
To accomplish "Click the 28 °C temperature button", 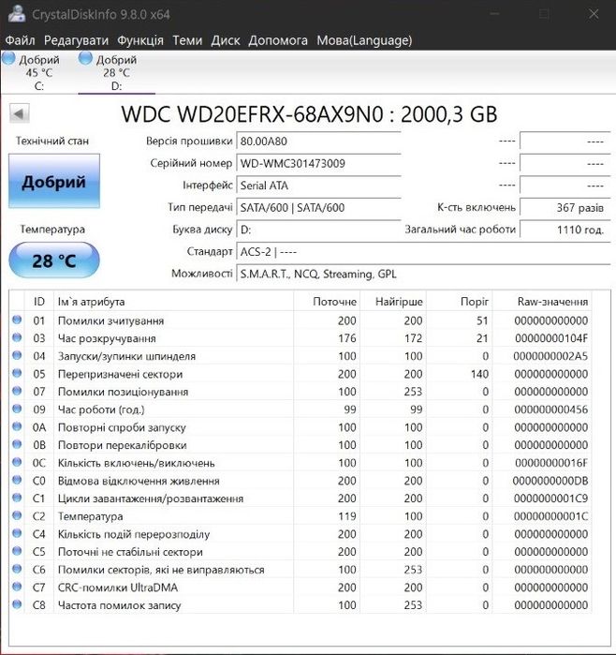I will click(54, 261).
